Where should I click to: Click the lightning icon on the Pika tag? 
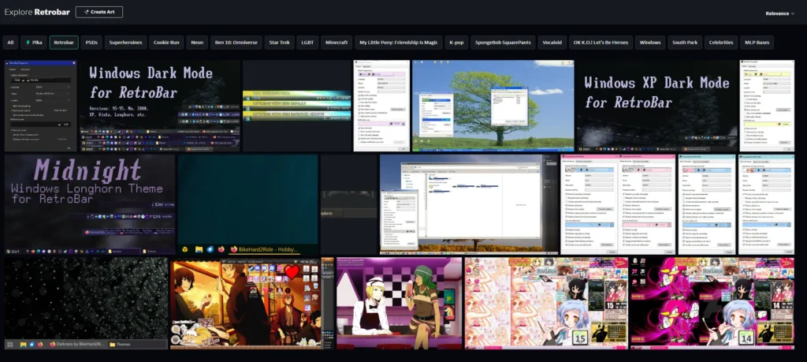point(28,42)
